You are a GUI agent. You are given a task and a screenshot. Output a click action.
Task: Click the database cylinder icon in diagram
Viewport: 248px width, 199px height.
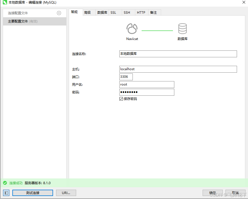tap(183, 29)
